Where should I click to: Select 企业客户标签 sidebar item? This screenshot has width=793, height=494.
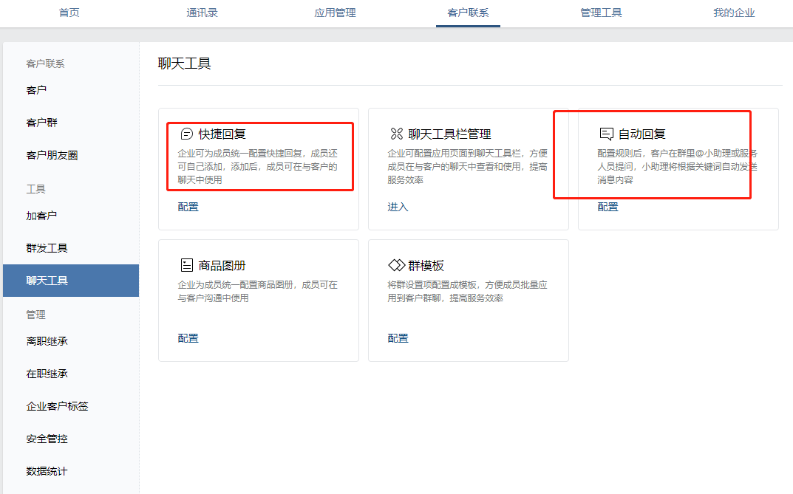tap(58, 406)
